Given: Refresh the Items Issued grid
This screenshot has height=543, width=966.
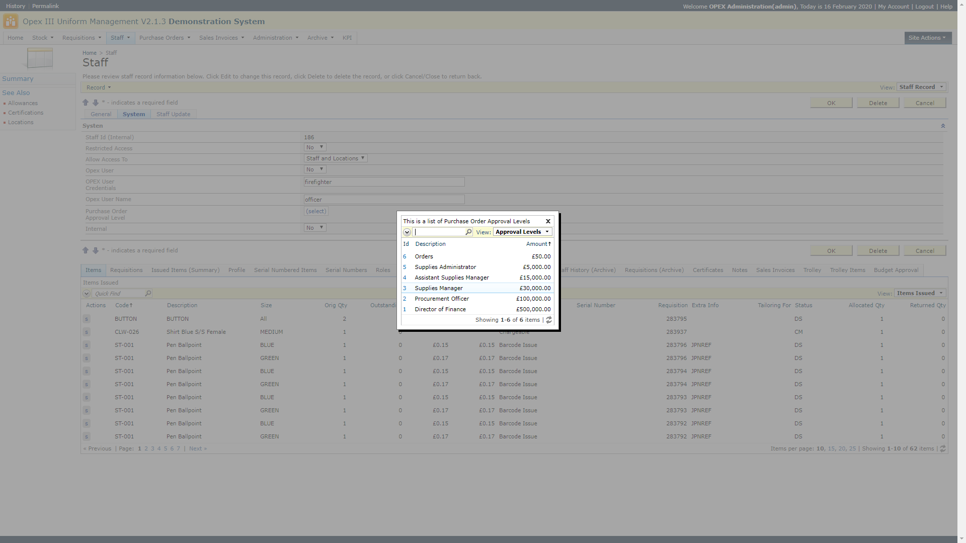Looking at the screenshot, I should click(943, 448).
